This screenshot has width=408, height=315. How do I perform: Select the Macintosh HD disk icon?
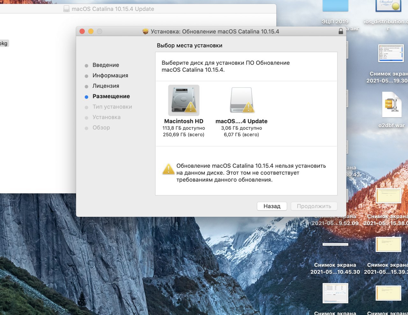(184, 100)
